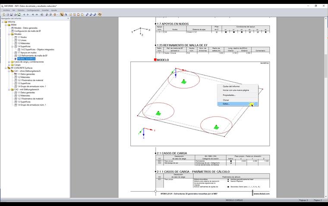
Task: Open the Edición menu
Action: pyautogui.click(x=21, y=10)
